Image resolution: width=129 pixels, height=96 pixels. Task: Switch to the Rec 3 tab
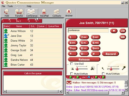click(x=22, y=21)
